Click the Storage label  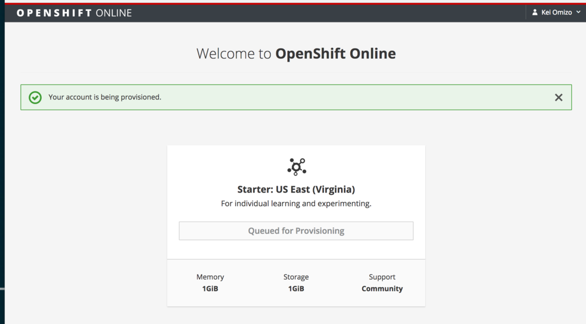click(296, 277)
